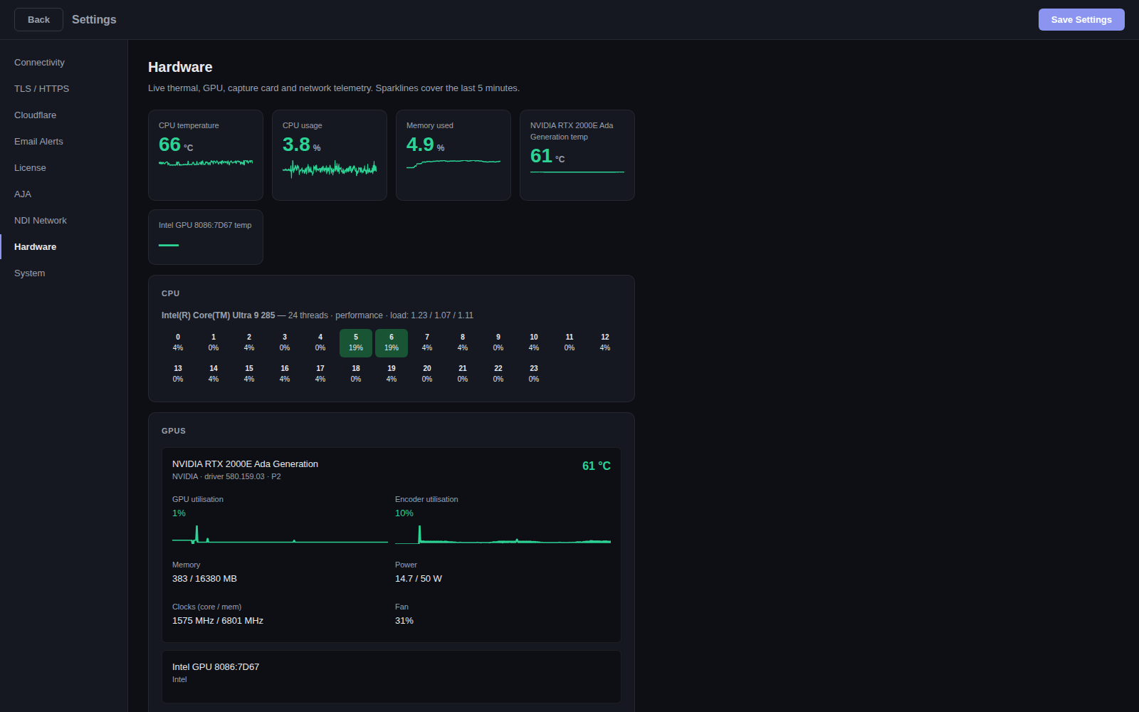Click the CPU usage sparkline card
The height and width of the screenshot is (712, 1139).
click(330, 155)
